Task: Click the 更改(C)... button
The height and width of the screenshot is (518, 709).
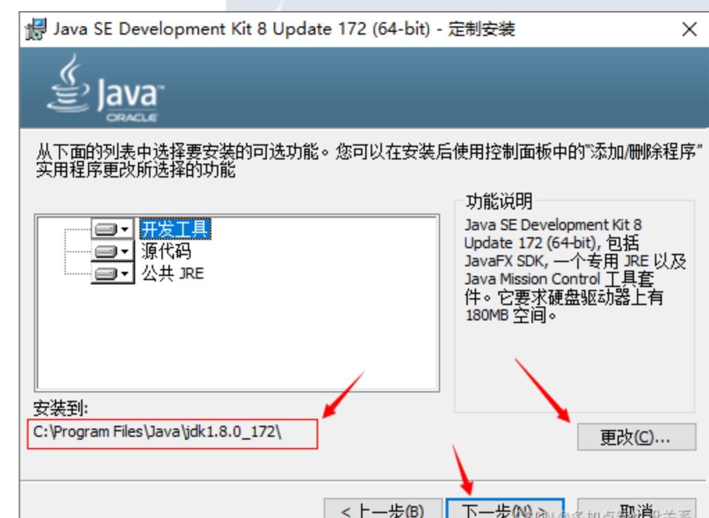Action: [636, 437]
